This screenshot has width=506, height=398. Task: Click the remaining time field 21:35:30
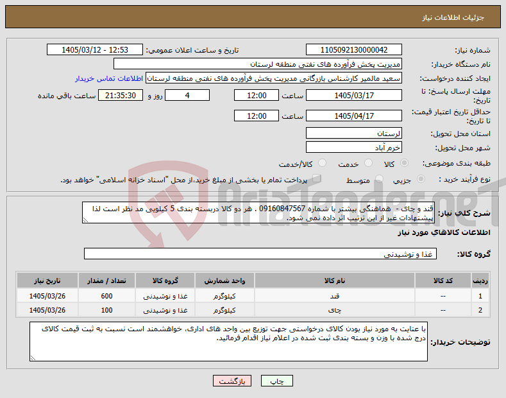coord(121,95)
